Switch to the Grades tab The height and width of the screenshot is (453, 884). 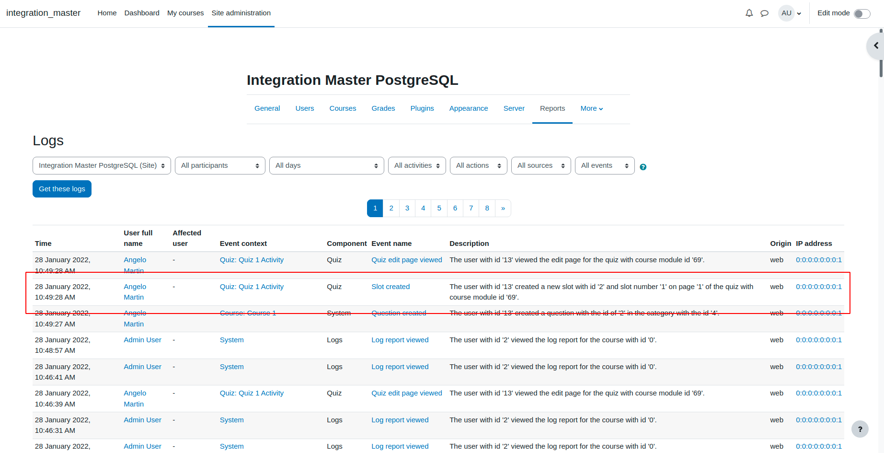383,108
